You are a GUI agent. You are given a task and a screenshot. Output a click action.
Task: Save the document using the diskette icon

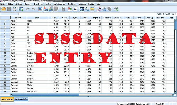coord(9,9)
